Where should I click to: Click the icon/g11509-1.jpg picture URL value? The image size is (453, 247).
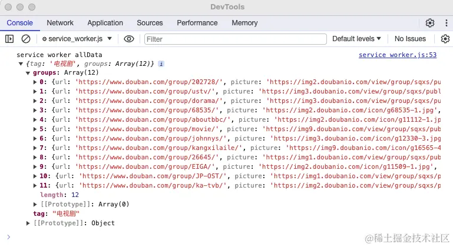click(348, 167)
